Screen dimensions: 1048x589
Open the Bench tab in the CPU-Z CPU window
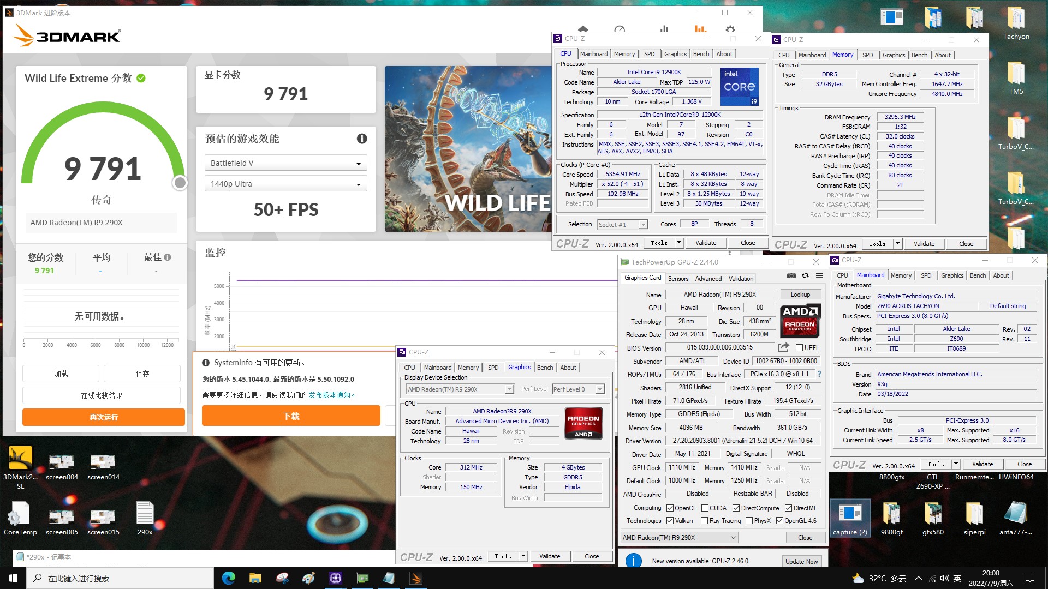coord(701,54)
